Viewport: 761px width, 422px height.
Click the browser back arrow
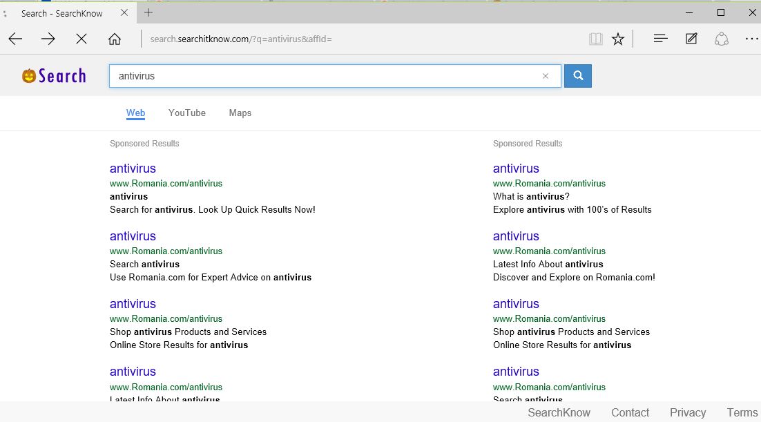pos(15,39)
